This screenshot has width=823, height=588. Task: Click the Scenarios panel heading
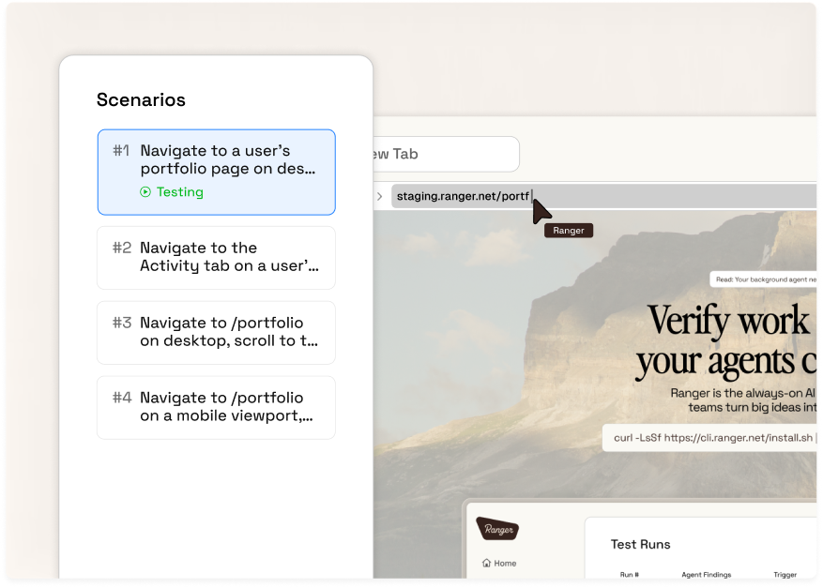[141, 99]
